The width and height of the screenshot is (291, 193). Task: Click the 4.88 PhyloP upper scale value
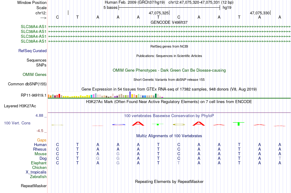(x=39, y=116)
